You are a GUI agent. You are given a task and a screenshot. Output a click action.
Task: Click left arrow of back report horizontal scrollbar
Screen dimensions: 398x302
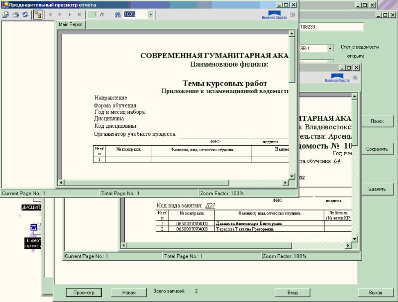click(x=123, y=245)
